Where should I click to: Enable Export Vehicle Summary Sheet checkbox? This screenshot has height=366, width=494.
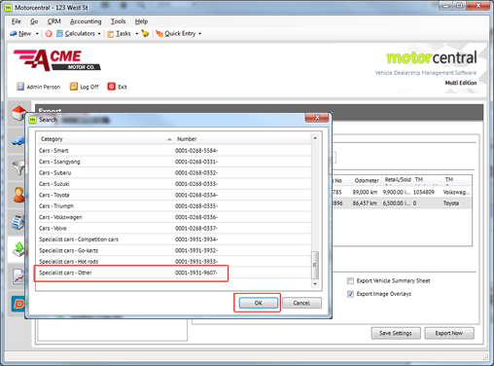coord(350,280)
